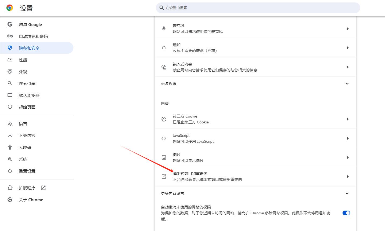Viewport: 385px width, 231px height.
Task: Click the translate icon for languages
Action: pos(10,124)
